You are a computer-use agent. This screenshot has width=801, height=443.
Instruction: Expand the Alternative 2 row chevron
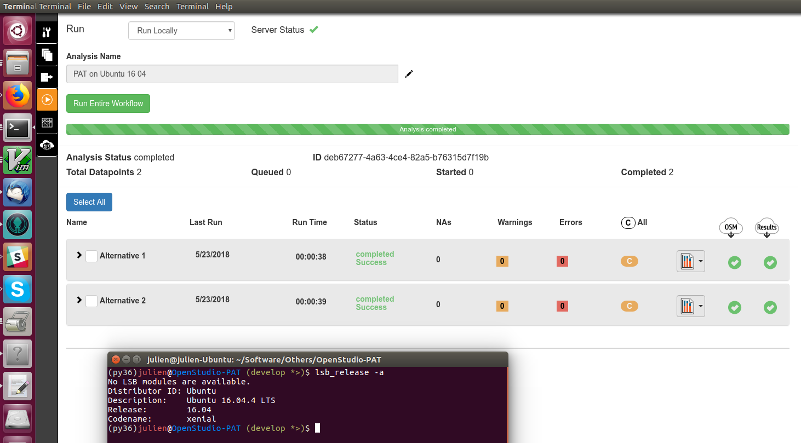tap(79, 300)
